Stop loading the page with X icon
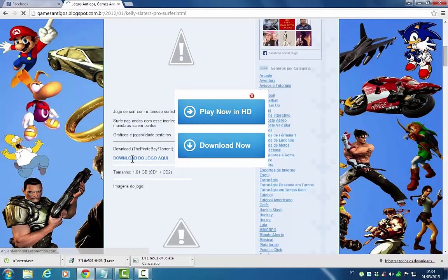Viewport: 448px width, 280px height. 23,13
